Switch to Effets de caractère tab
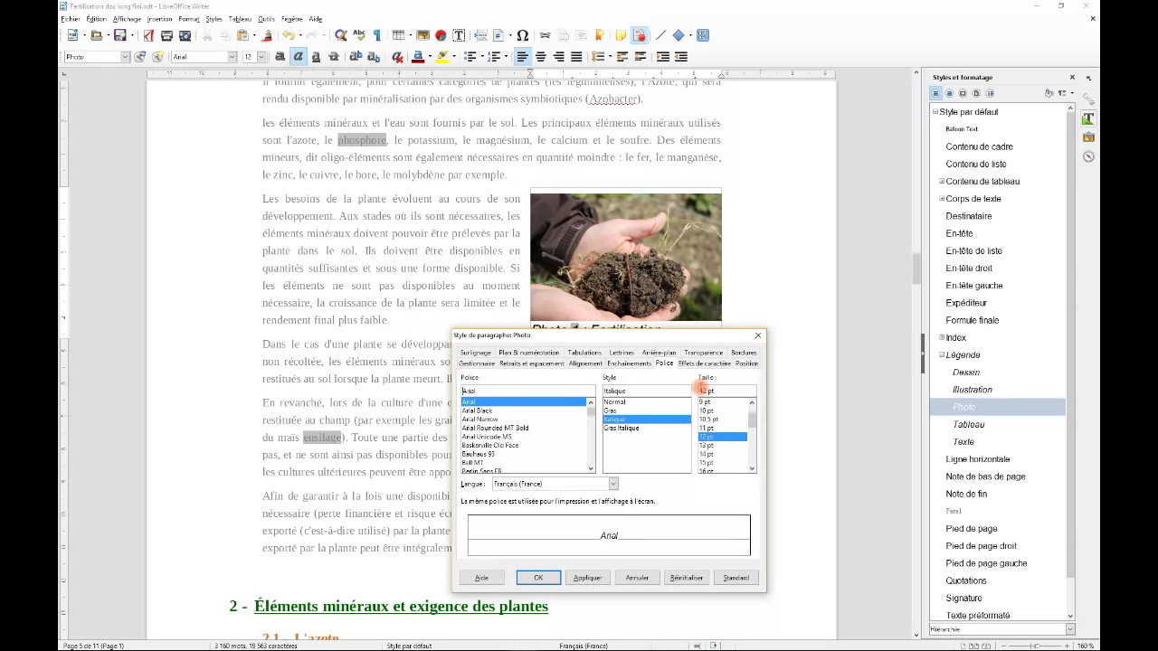The width and height of the screenshot is (1158, 651). 704,363
